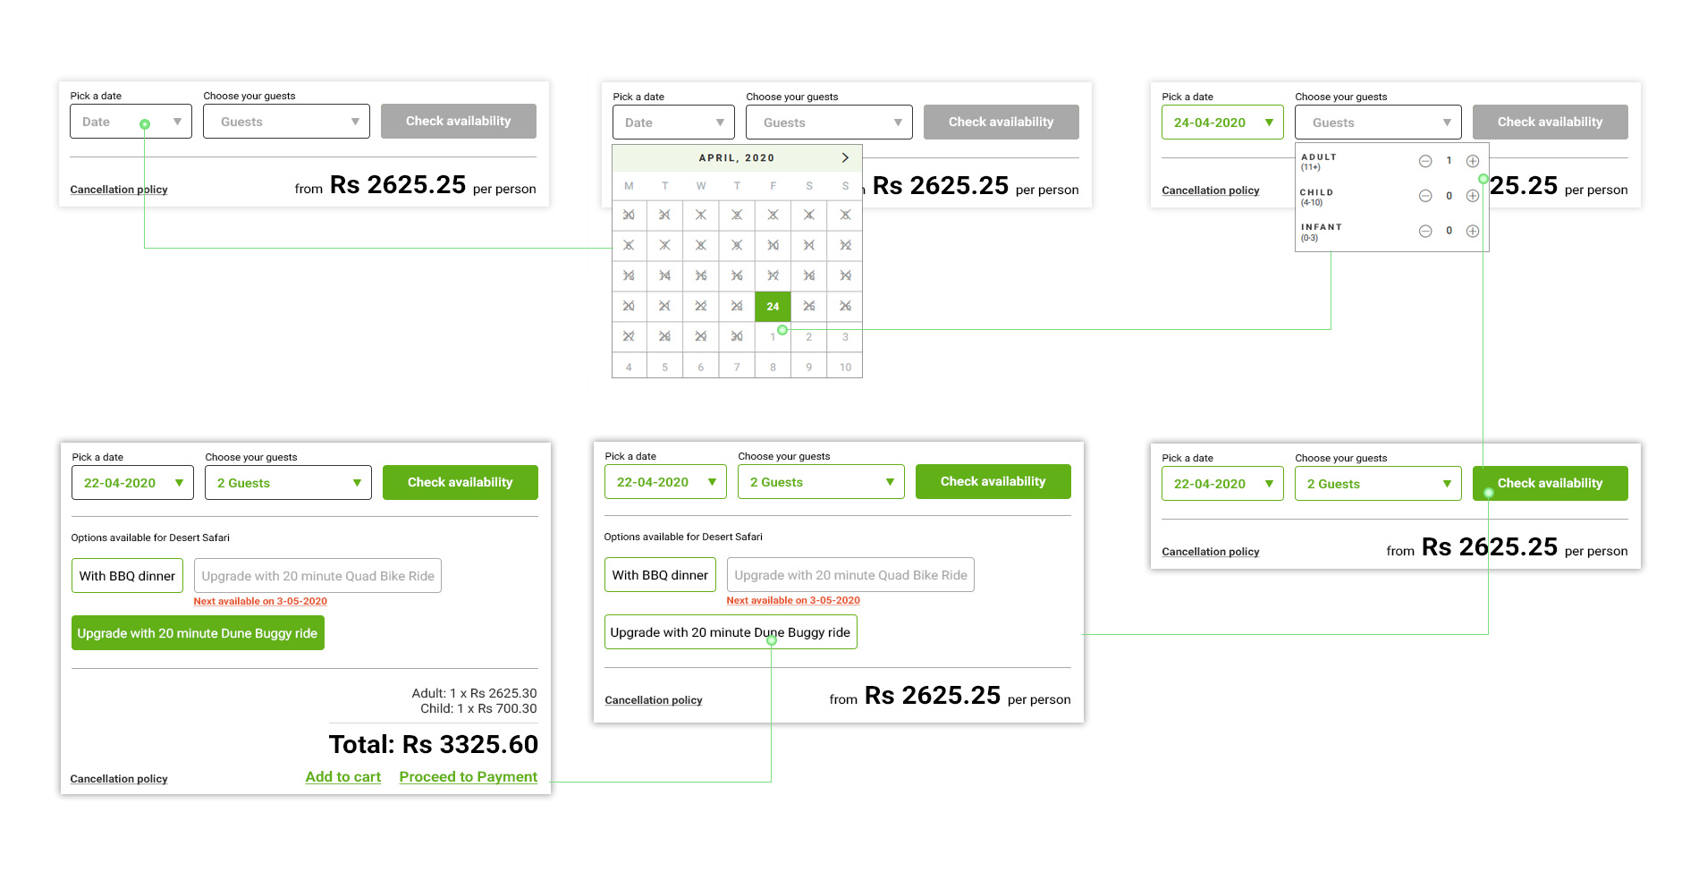This screenshot has height=880, width=1707.
Task: Expand the Date dropdown above the open calendar
Action: (x=672, y=123)
